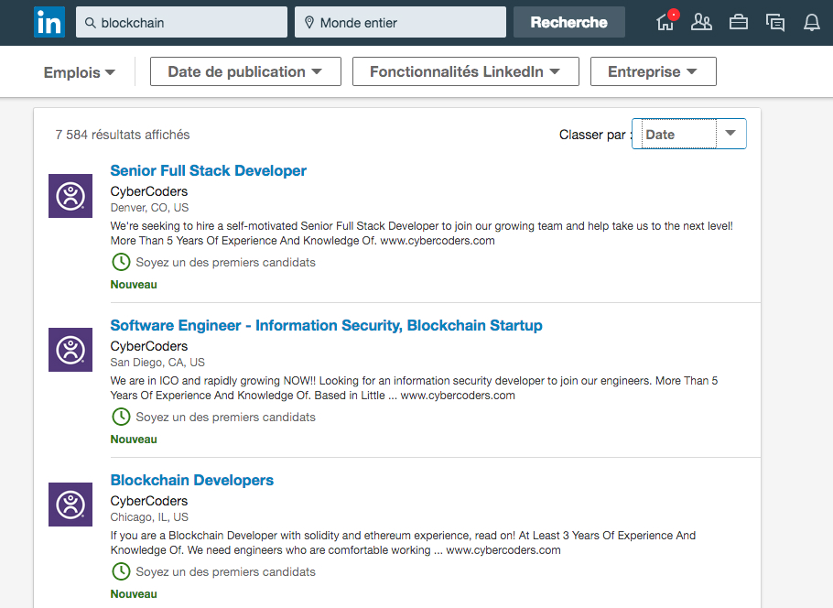Open the Classer par Date sort dropdown
Image resolution: width=833 pixels, height=608 pixels.
[689, 134]
